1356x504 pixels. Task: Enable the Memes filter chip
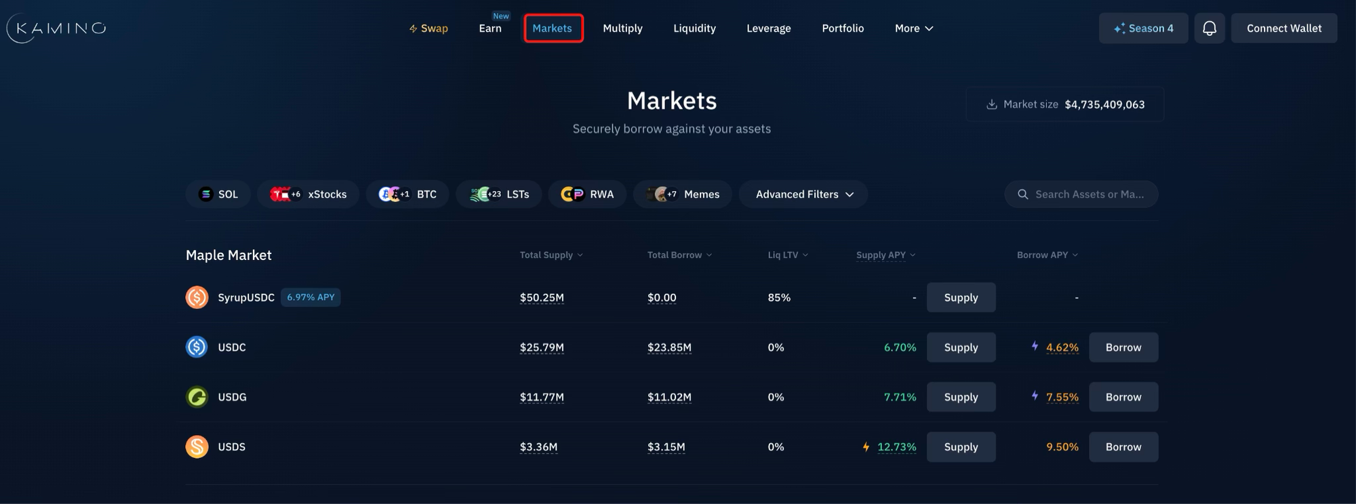[682, 194]
